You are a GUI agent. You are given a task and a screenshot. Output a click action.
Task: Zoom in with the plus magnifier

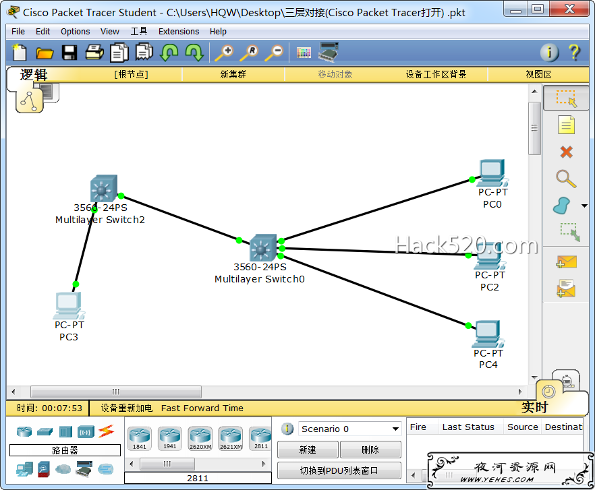click(224, 53)
